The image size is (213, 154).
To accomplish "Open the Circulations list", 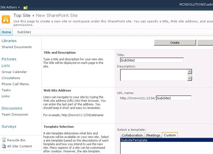I will click(11, 78).
